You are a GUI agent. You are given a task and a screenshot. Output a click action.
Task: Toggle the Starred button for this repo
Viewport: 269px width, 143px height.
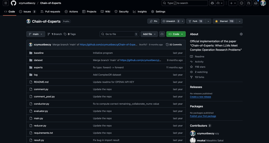point(224,21)
